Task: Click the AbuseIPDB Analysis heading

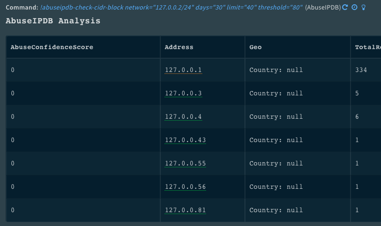Action: click(x=53, y=21)
